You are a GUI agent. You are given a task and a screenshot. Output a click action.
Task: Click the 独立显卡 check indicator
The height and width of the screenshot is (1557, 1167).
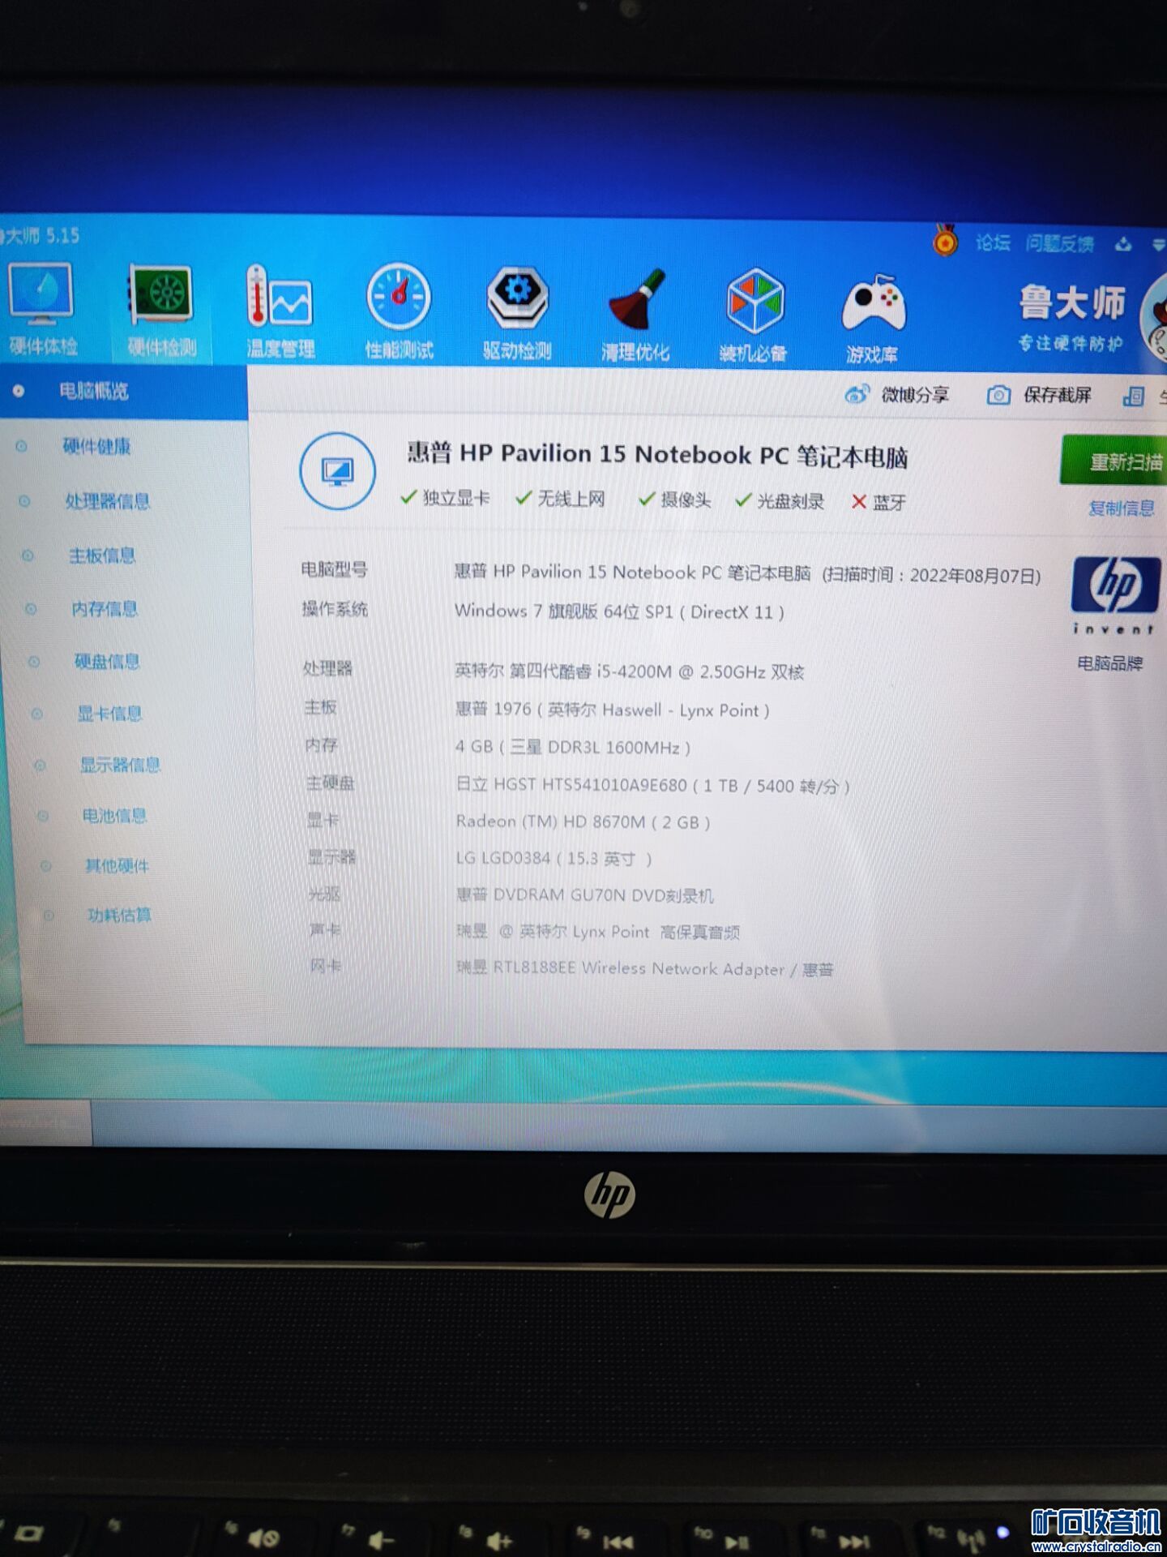coord(445,498)
